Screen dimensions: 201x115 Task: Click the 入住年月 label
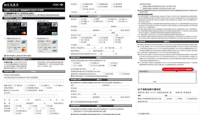tap(74, 12)
